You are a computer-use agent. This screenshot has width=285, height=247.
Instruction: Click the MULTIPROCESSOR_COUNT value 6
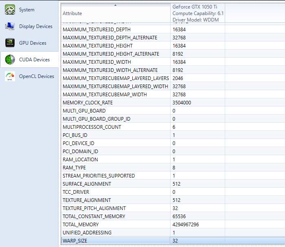click(174, 127)
